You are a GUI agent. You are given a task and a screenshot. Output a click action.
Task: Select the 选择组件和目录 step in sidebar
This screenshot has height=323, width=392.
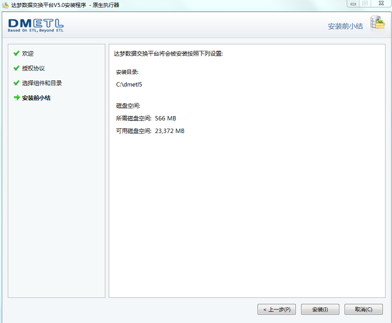[x=42, y=83]
